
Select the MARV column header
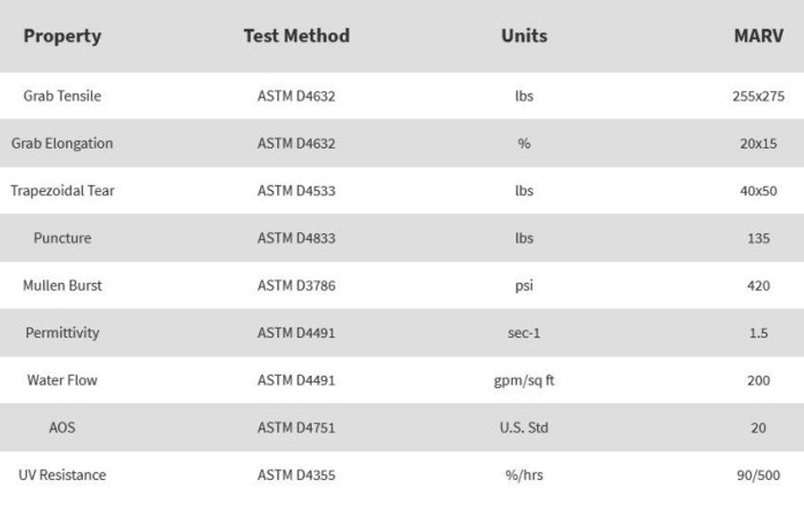tap(758, 37)
